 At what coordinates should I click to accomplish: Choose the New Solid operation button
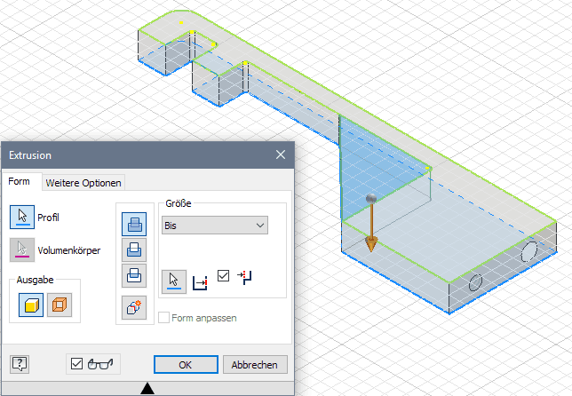(133, 307)
